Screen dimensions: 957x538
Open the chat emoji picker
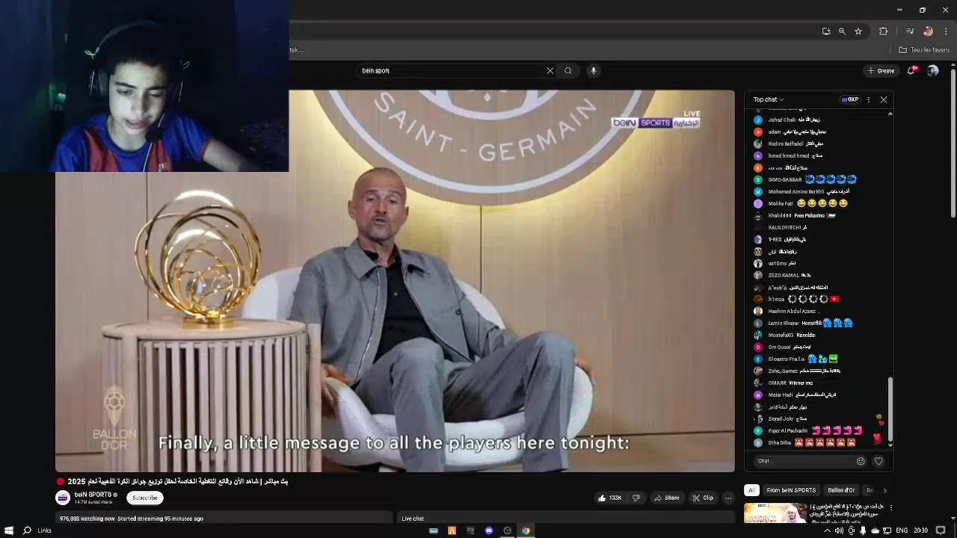[861, 461]
